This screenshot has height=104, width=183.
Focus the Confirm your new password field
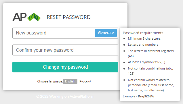pos(65,50)
